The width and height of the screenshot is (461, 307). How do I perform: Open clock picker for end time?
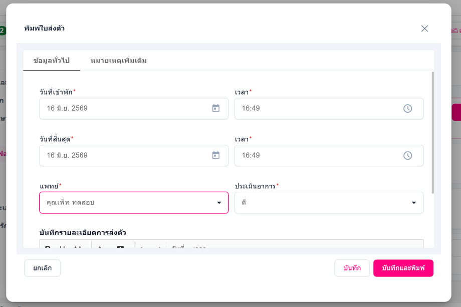point(407,155)
